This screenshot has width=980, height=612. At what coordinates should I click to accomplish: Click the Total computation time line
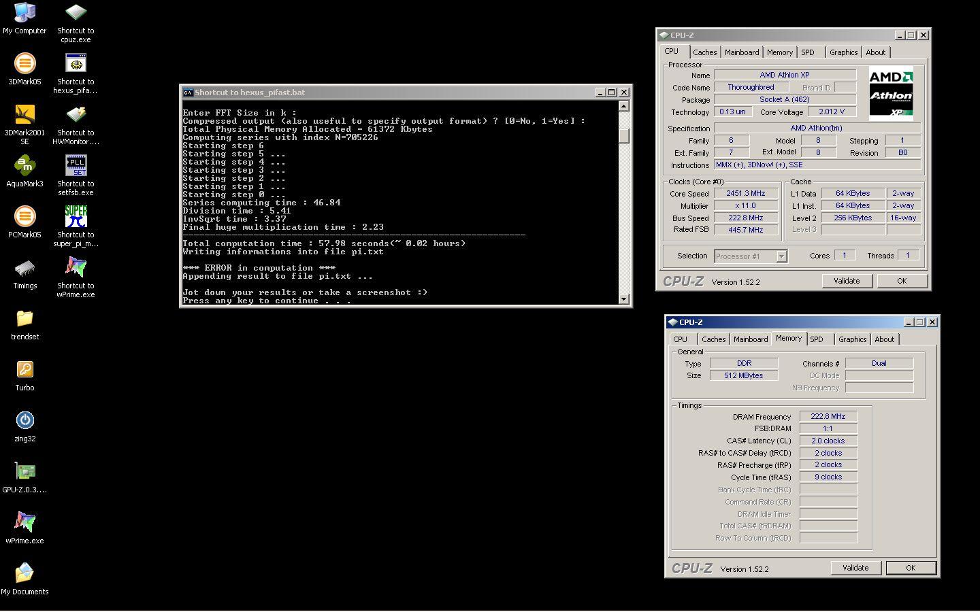tap(324, 243)
